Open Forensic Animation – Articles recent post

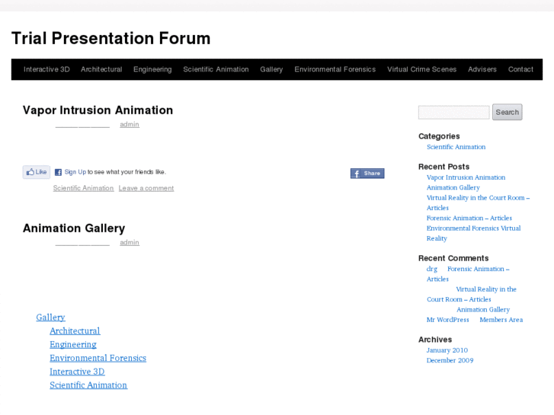pos(469,218)
